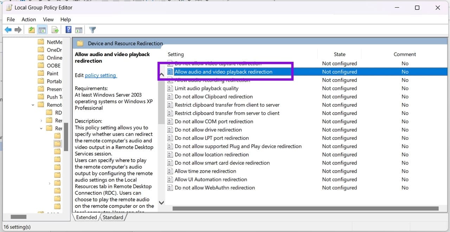Switch to the Standard tab

pyautogui.click(x=113, y=217)
